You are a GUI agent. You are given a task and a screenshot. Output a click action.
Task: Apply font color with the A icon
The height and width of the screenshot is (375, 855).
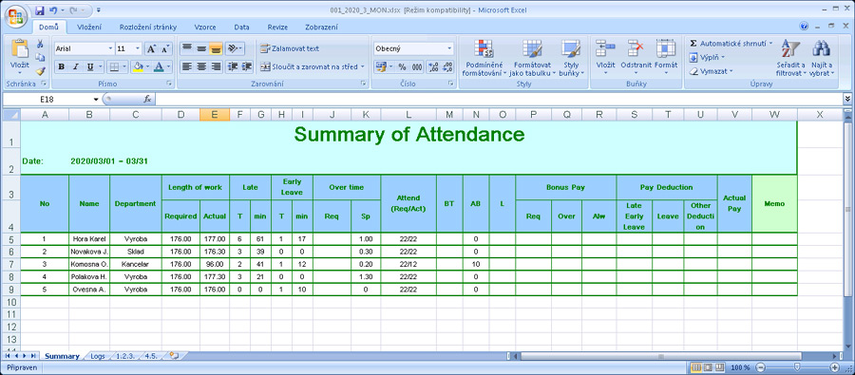pos(159,67)
